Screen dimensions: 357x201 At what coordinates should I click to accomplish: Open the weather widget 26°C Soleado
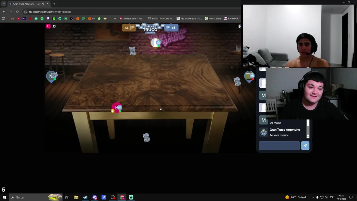pyautogui.click(x=296, y=197)
